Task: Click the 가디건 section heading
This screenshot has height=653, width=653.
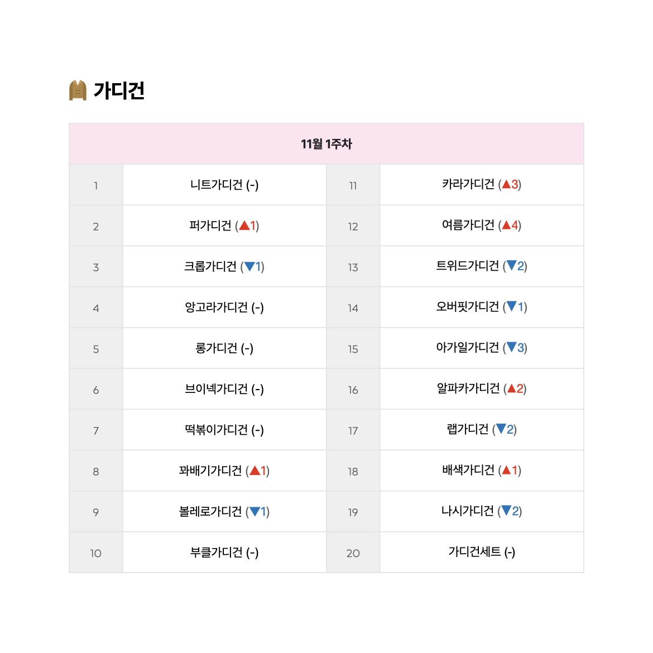Action: [x=119, y=90]
